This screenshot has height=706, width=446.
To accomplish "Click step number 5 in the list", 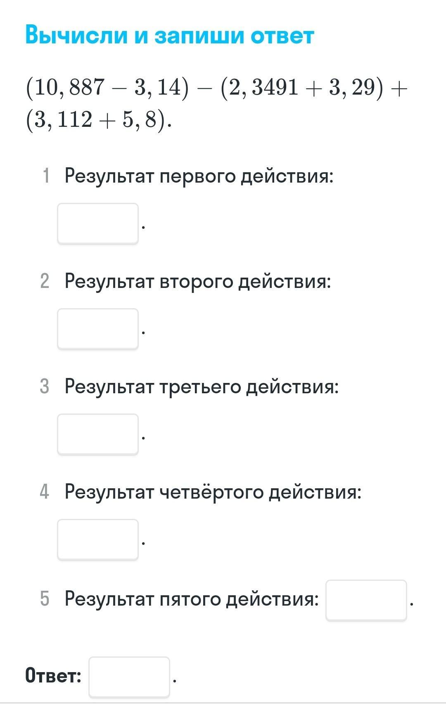I will click(45, 599).
